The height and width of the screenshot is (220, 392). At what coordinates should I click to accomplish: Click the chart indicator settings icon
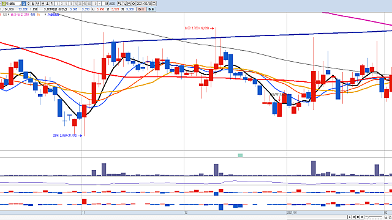(119, 4)
